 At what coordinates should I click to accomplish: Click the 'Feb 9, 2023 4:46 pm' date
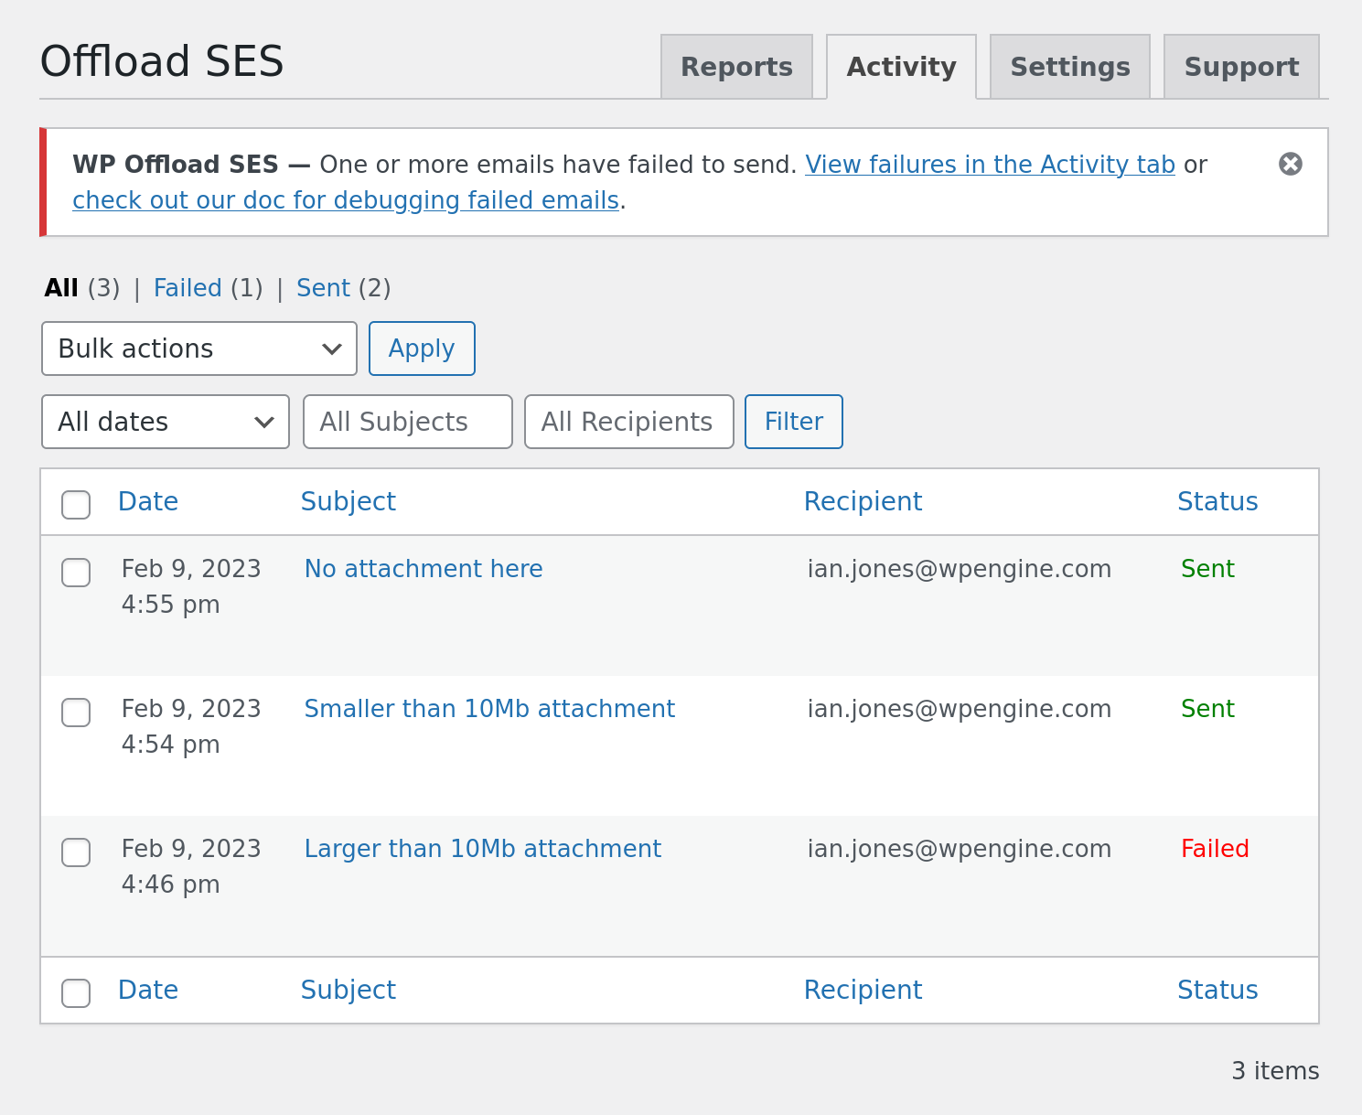pos(191,866)
